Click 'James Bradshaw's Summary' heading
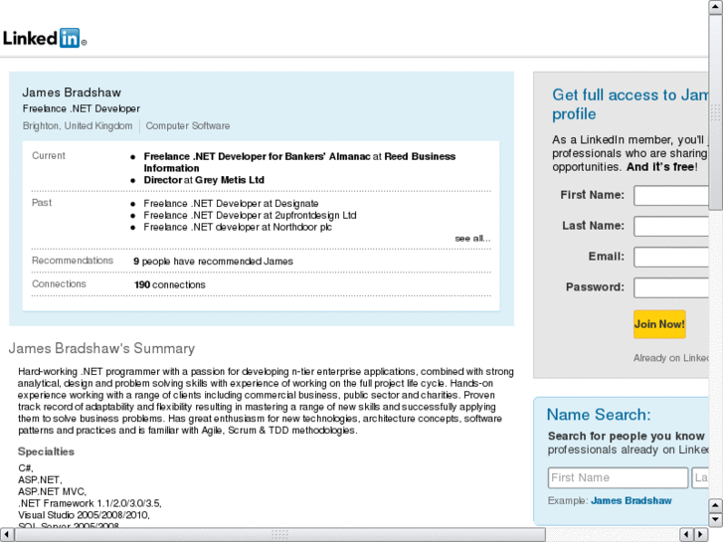The width and height of the screenshot is (723, 542). point(101,348)
